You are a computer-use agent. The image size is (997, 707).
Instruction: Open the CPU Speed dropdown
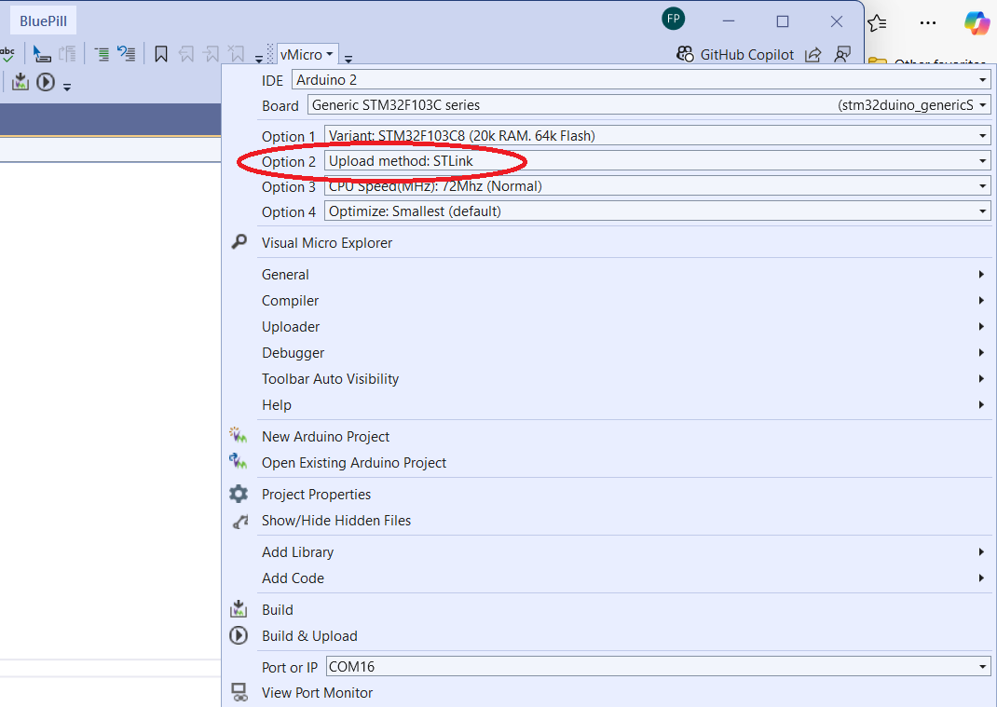coord(982,186)
